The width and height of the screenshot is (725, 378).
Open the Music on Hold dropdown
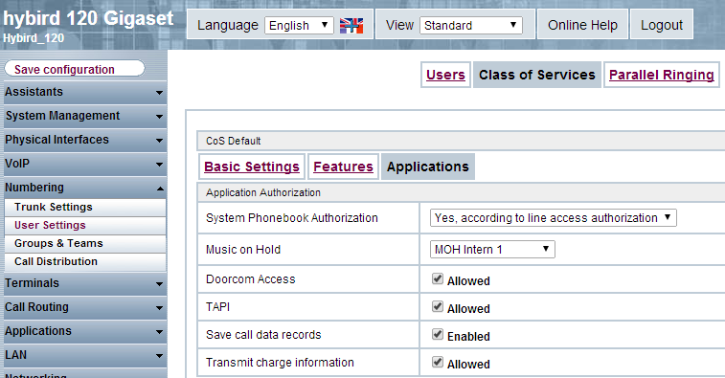[492, 250]
